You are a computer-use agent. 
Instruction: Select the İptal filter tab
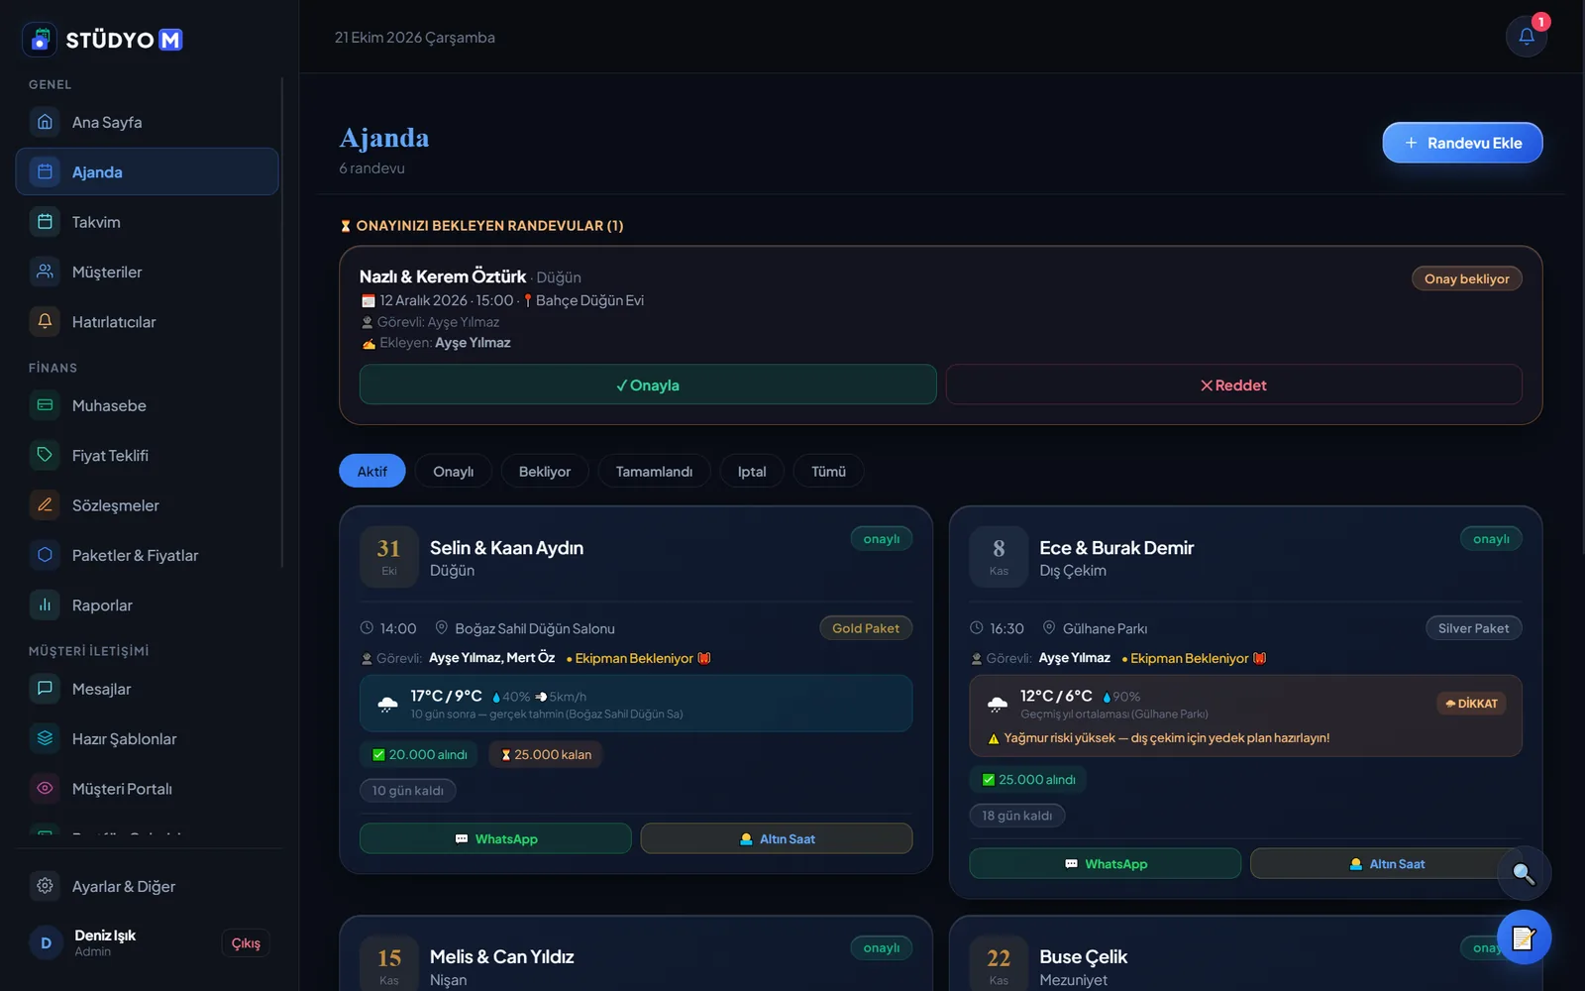pyautogui.click(x=752, y=471)
